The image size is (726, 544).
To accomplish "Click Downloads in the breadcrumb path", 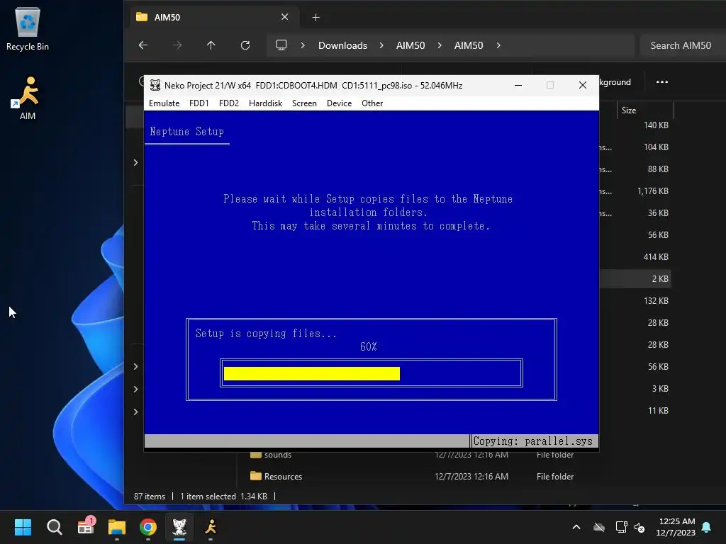I will (342, 45).
